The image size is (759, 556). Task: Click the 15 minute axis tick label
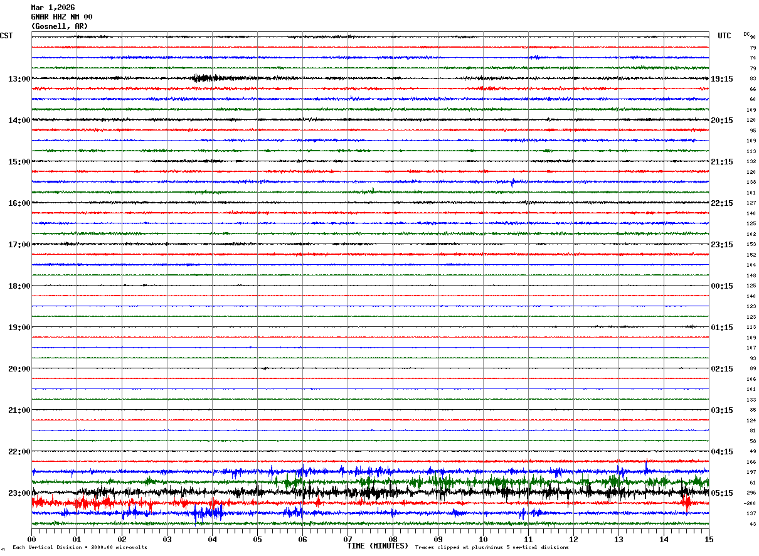coord(709,539)
